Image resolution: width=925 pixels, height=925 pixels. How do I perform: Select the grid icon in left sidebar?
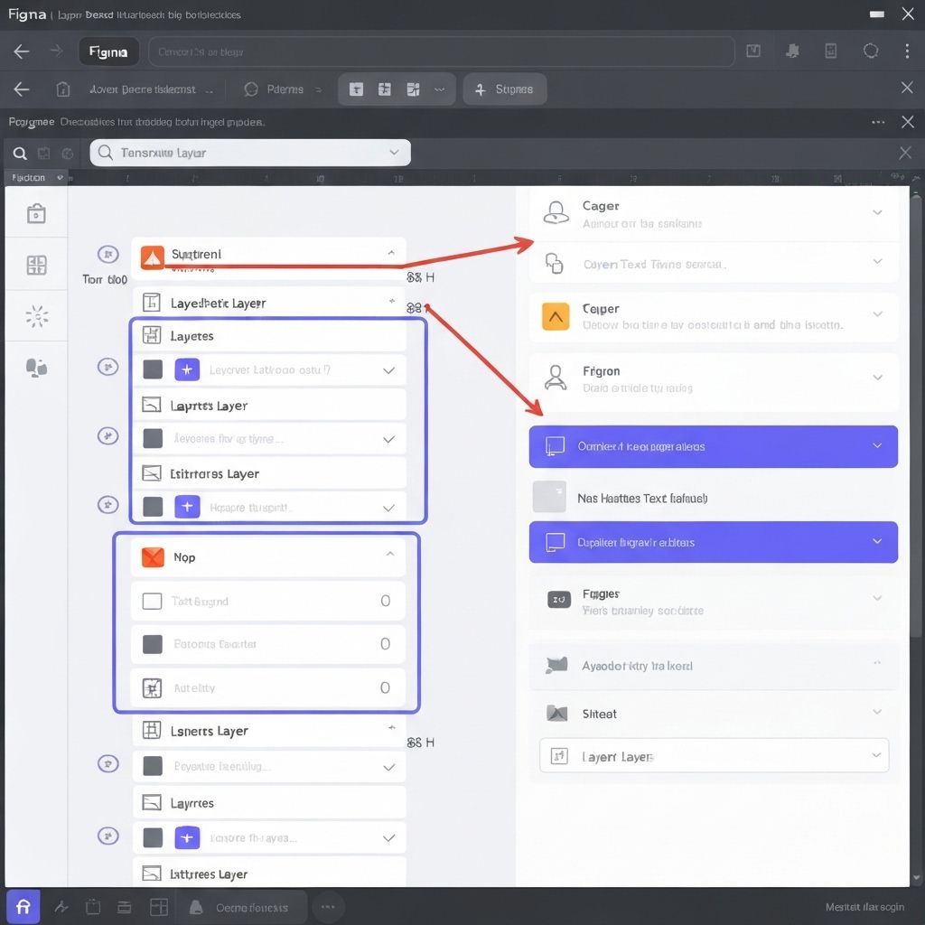[36, 265]
